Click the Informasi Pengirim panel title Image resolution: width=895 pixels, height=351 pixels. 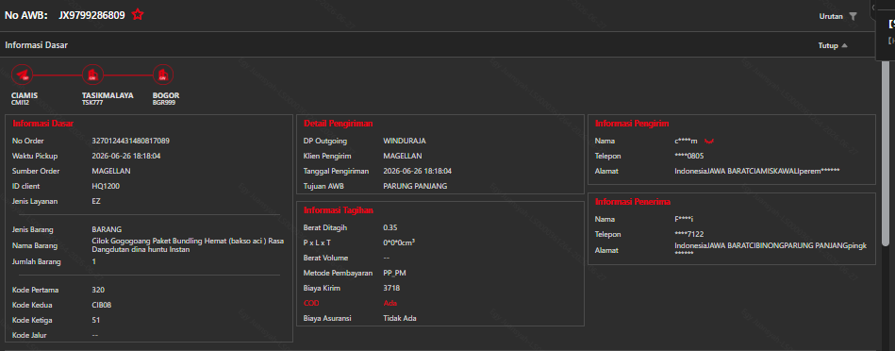[632, 124]
